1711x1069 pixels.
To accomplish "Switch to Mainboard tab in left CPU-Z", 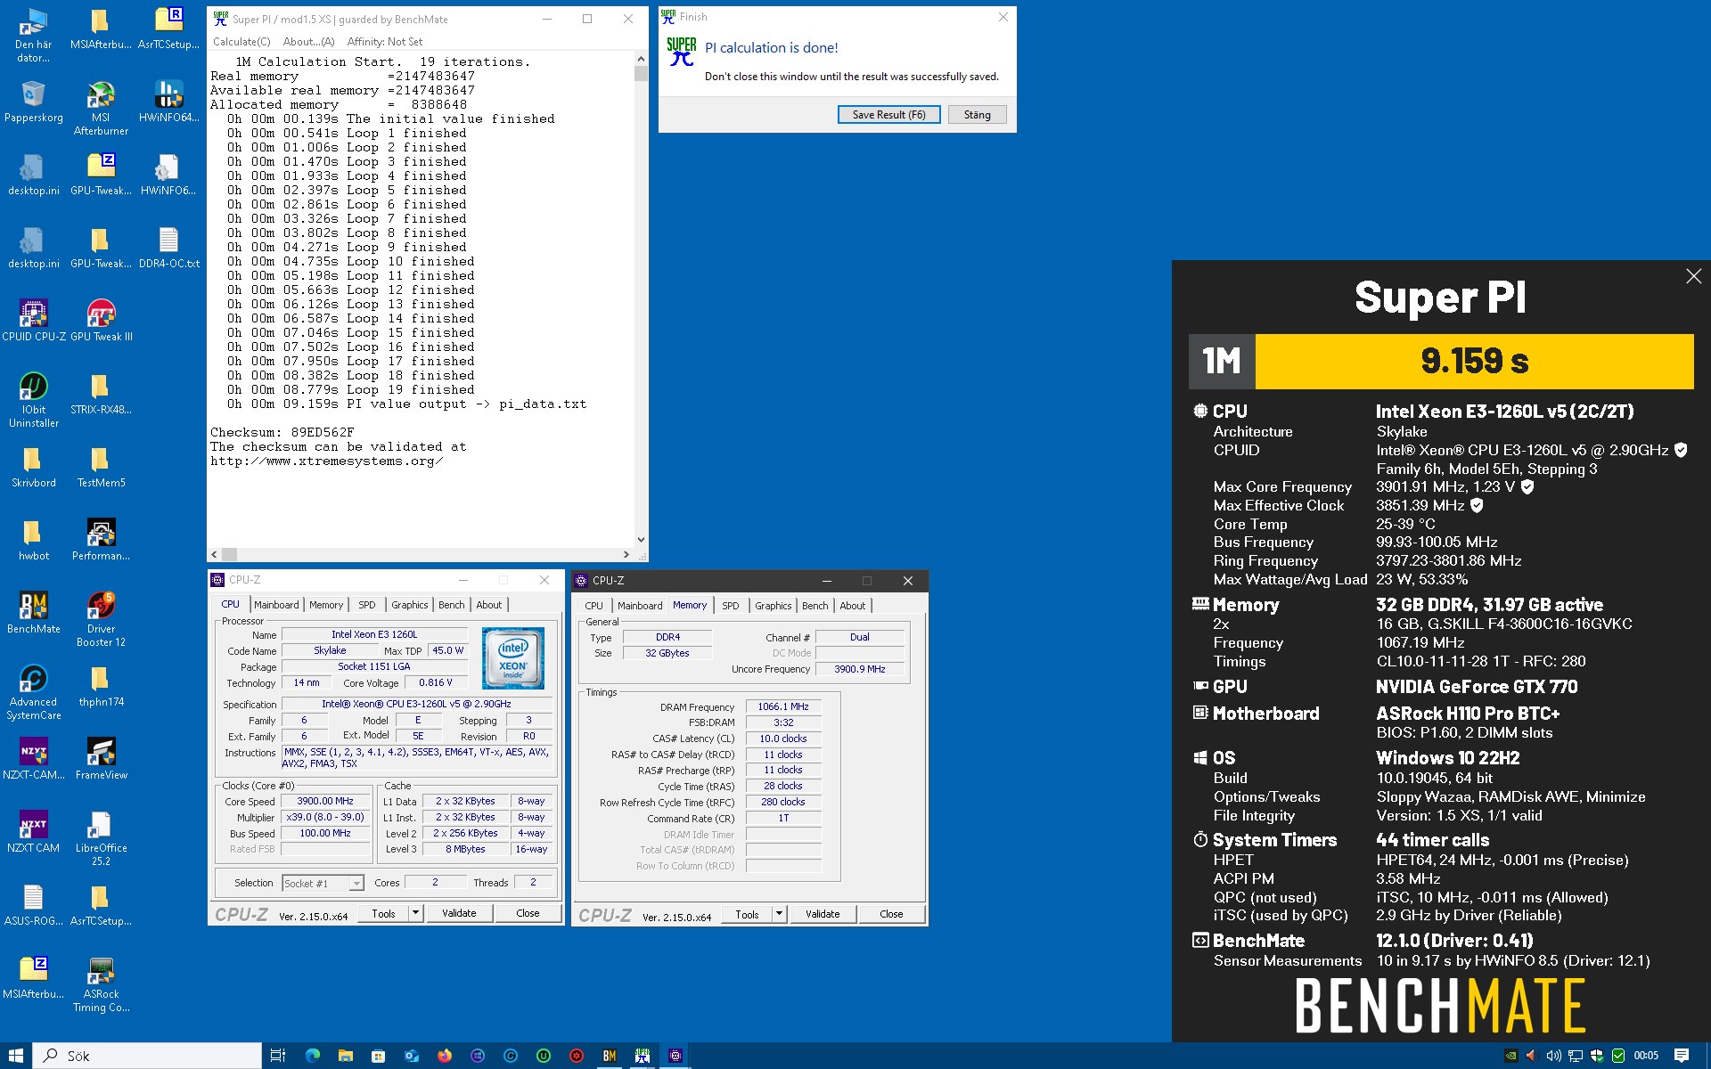I will pos(276,605).
